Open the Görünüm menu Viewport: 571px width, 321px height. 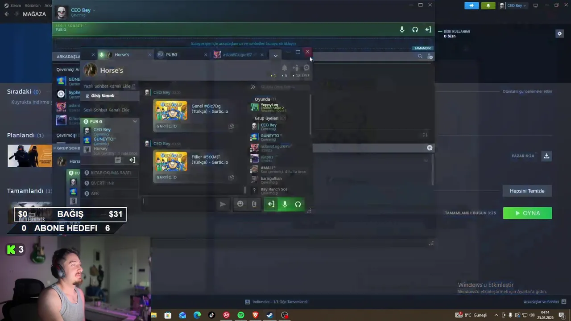[x=33, y=5]
